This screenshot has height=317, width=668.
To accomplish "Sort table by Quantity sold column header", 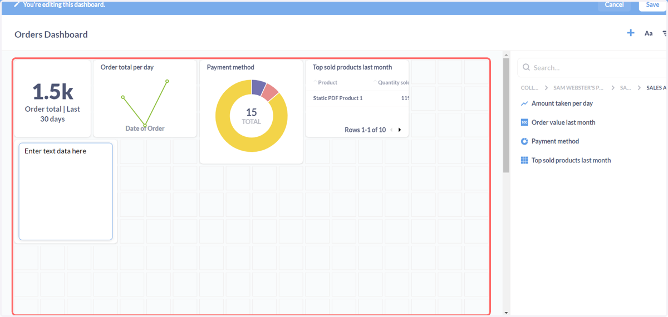I will [x=393, y=82].
